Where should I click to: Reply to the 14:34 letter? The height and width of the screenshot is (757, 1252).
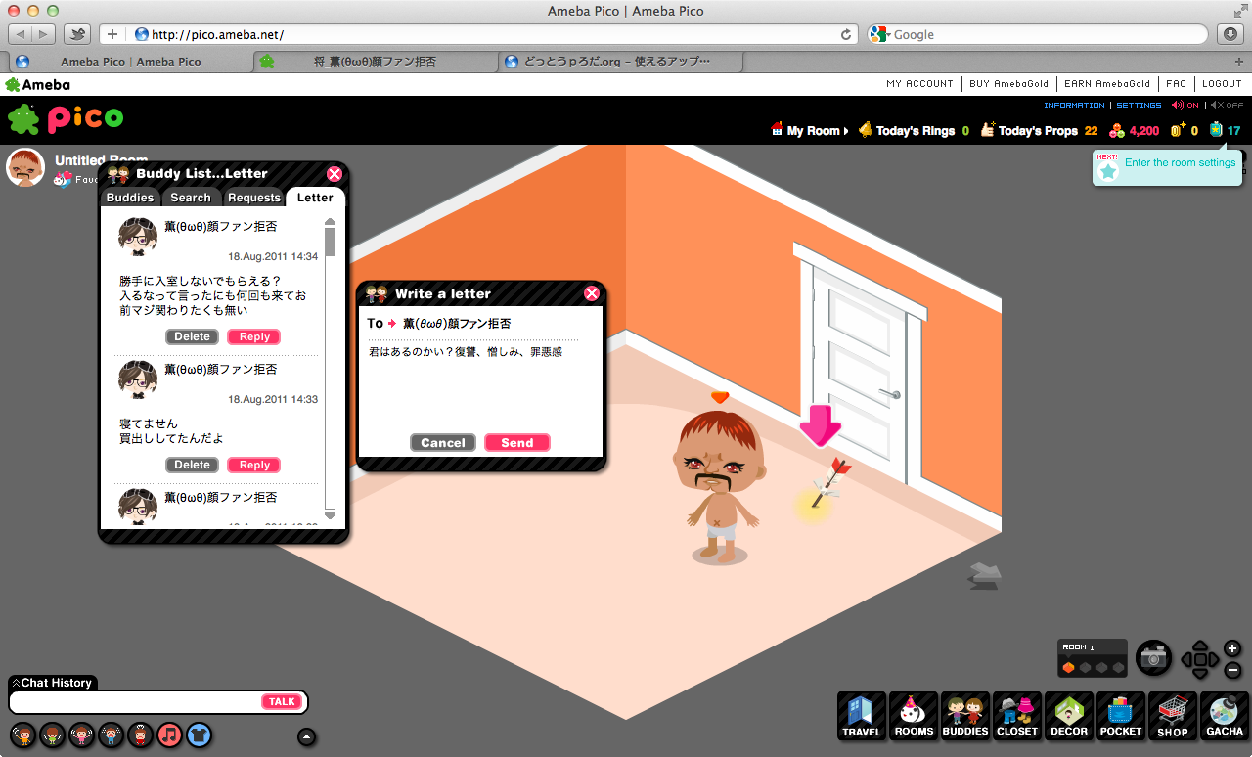(254, 336)
